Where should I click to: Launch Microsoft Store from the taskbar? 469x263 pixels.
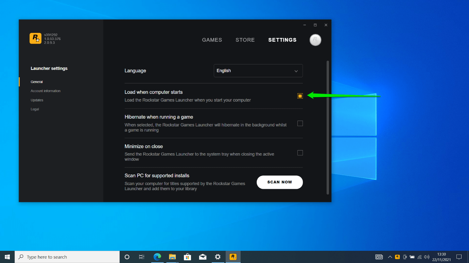pyautogui.click(x=187, y=257)
